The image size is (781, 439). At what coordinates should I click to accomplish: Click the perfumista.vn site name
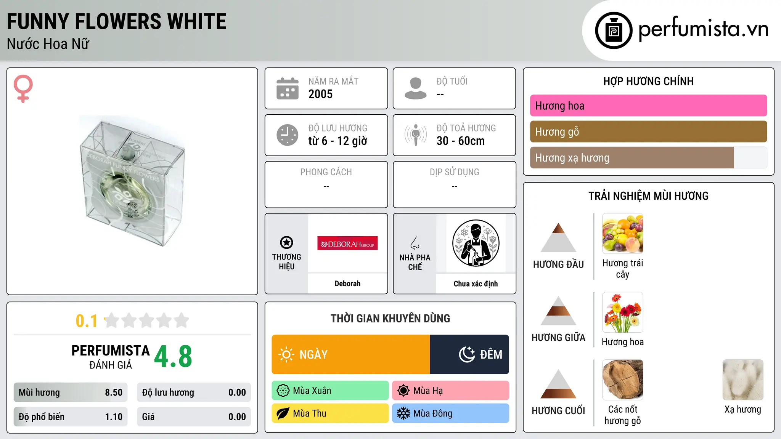(x=703, y=29)
